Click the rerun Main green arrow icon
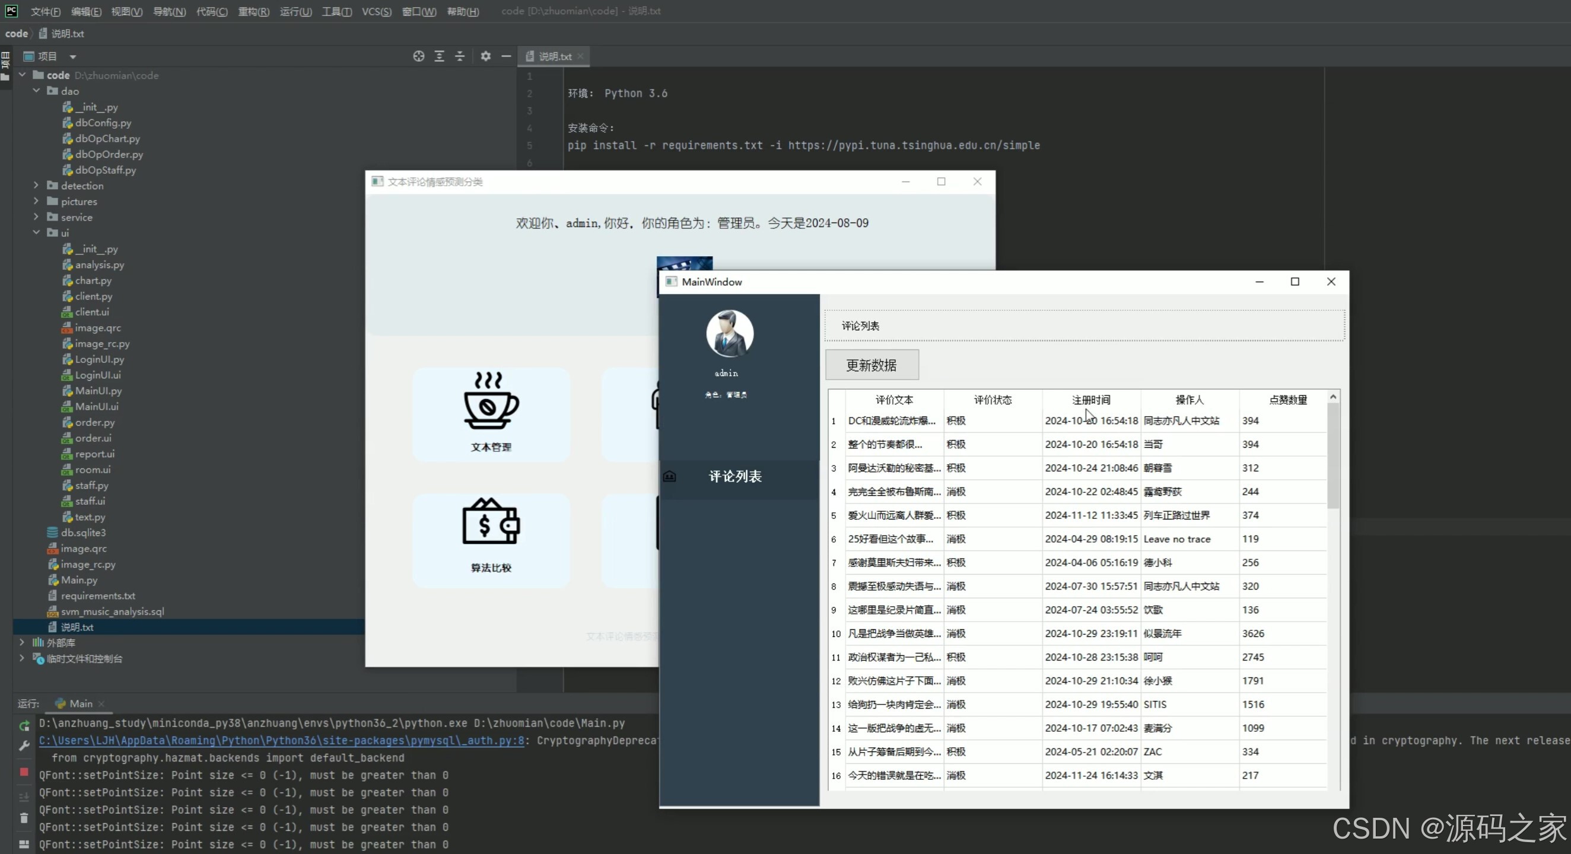Screen dimensions: 1571x854 (24, 726)
